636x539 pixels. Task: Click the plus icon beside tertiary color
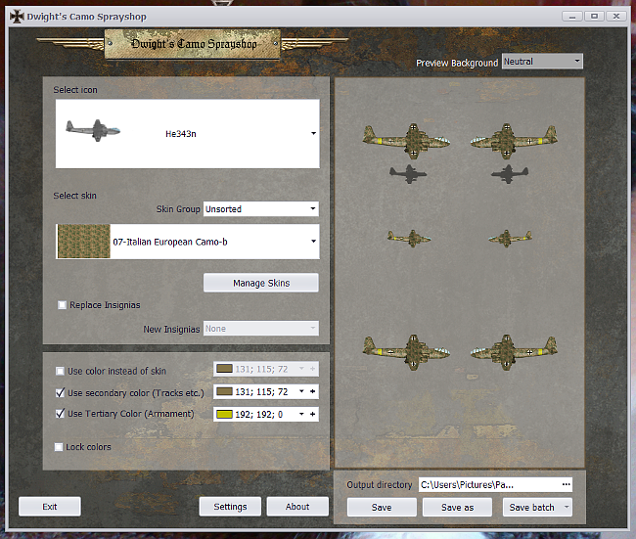313,415
